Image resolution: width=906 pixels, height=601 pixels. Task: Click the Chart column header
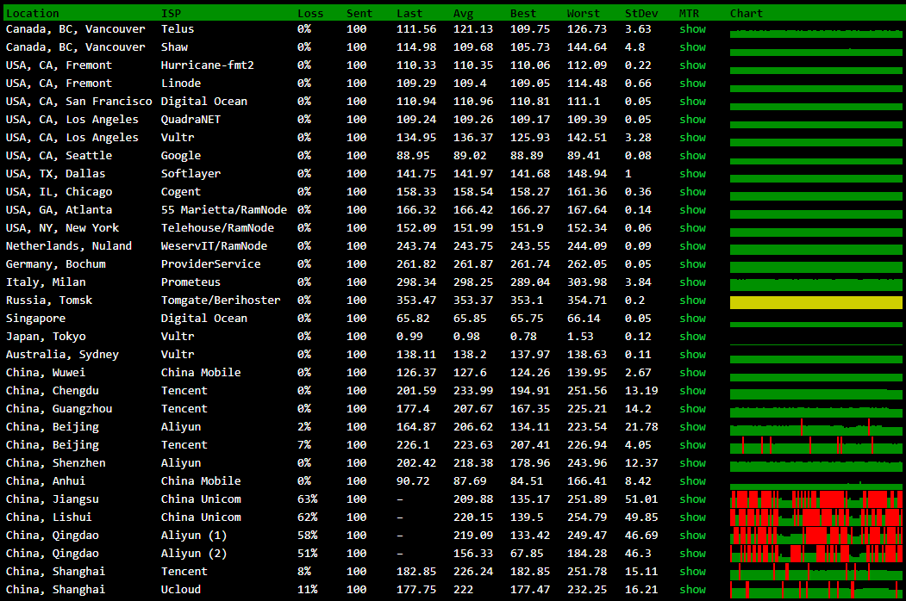[747, 13]
